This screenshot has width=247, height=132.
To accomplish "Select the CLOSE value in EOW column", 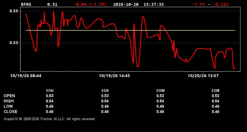I will [x=160, y=112].
